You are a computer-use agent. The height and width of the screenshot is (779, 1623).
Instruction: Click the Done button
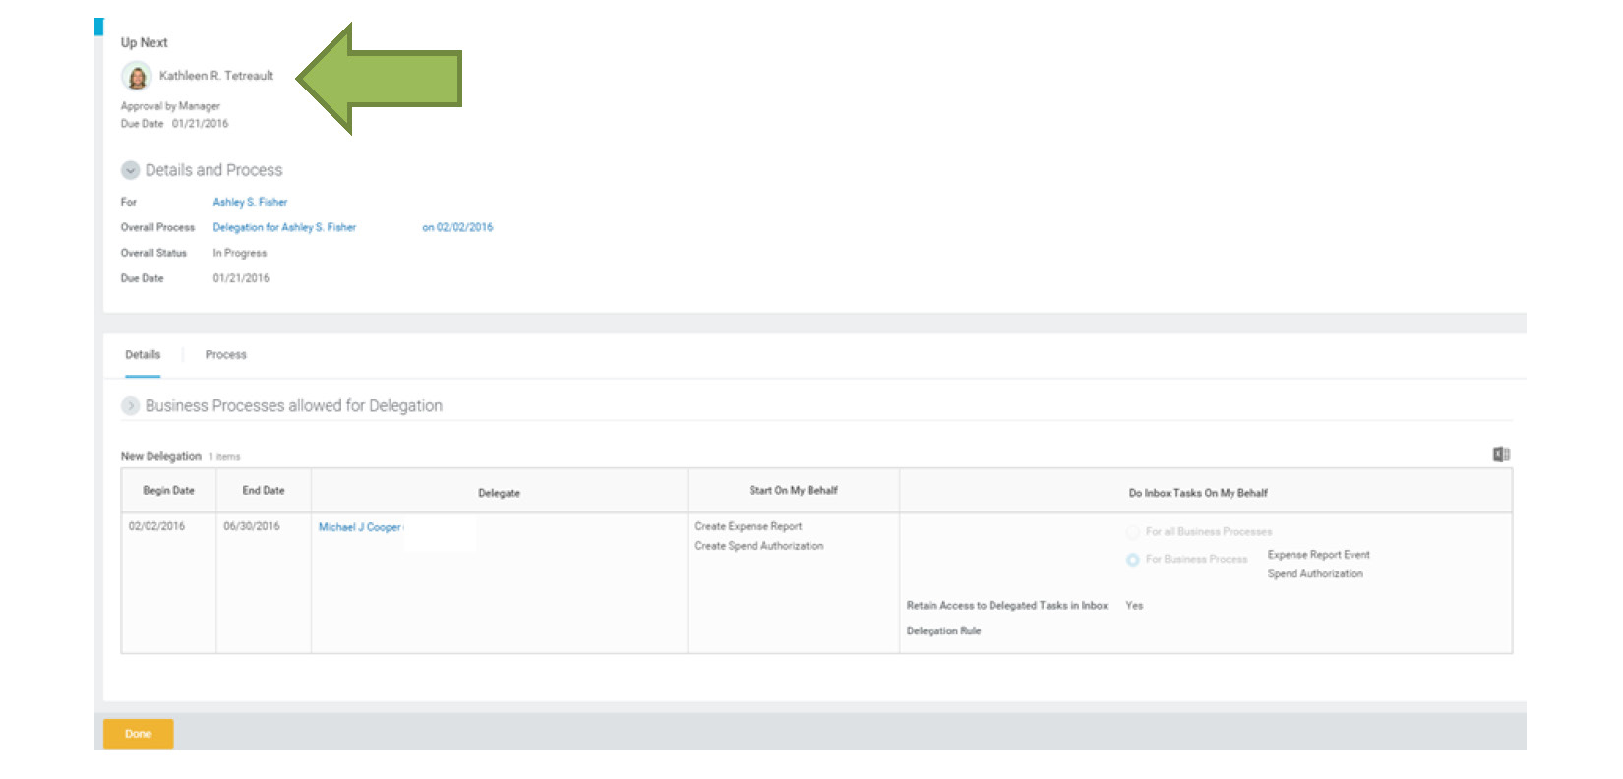click(x=139, y=734)
